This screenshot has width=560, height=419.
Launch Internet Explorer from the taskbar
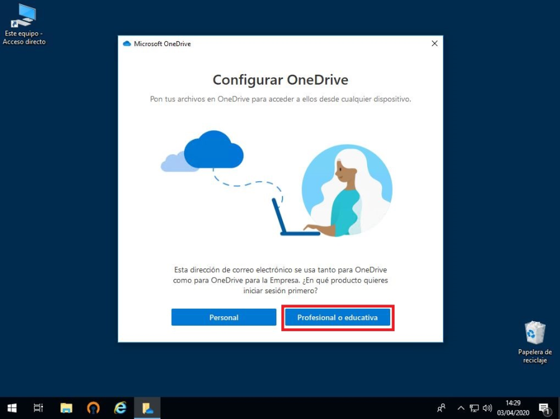[x=120, y=408]
